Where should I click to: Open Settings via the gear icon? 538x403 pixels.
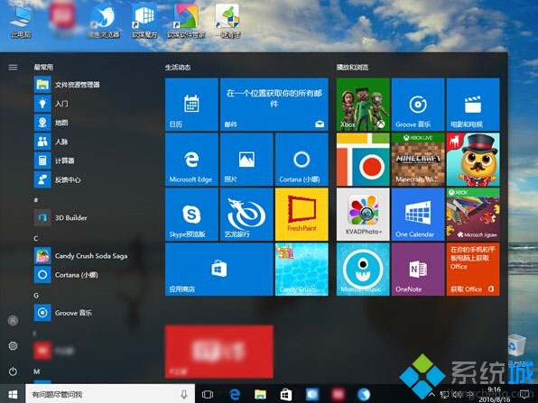tap(13, 346)
